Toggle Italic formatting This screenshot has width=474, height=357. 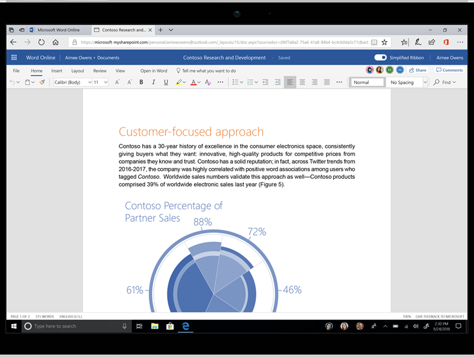(154, 82)
